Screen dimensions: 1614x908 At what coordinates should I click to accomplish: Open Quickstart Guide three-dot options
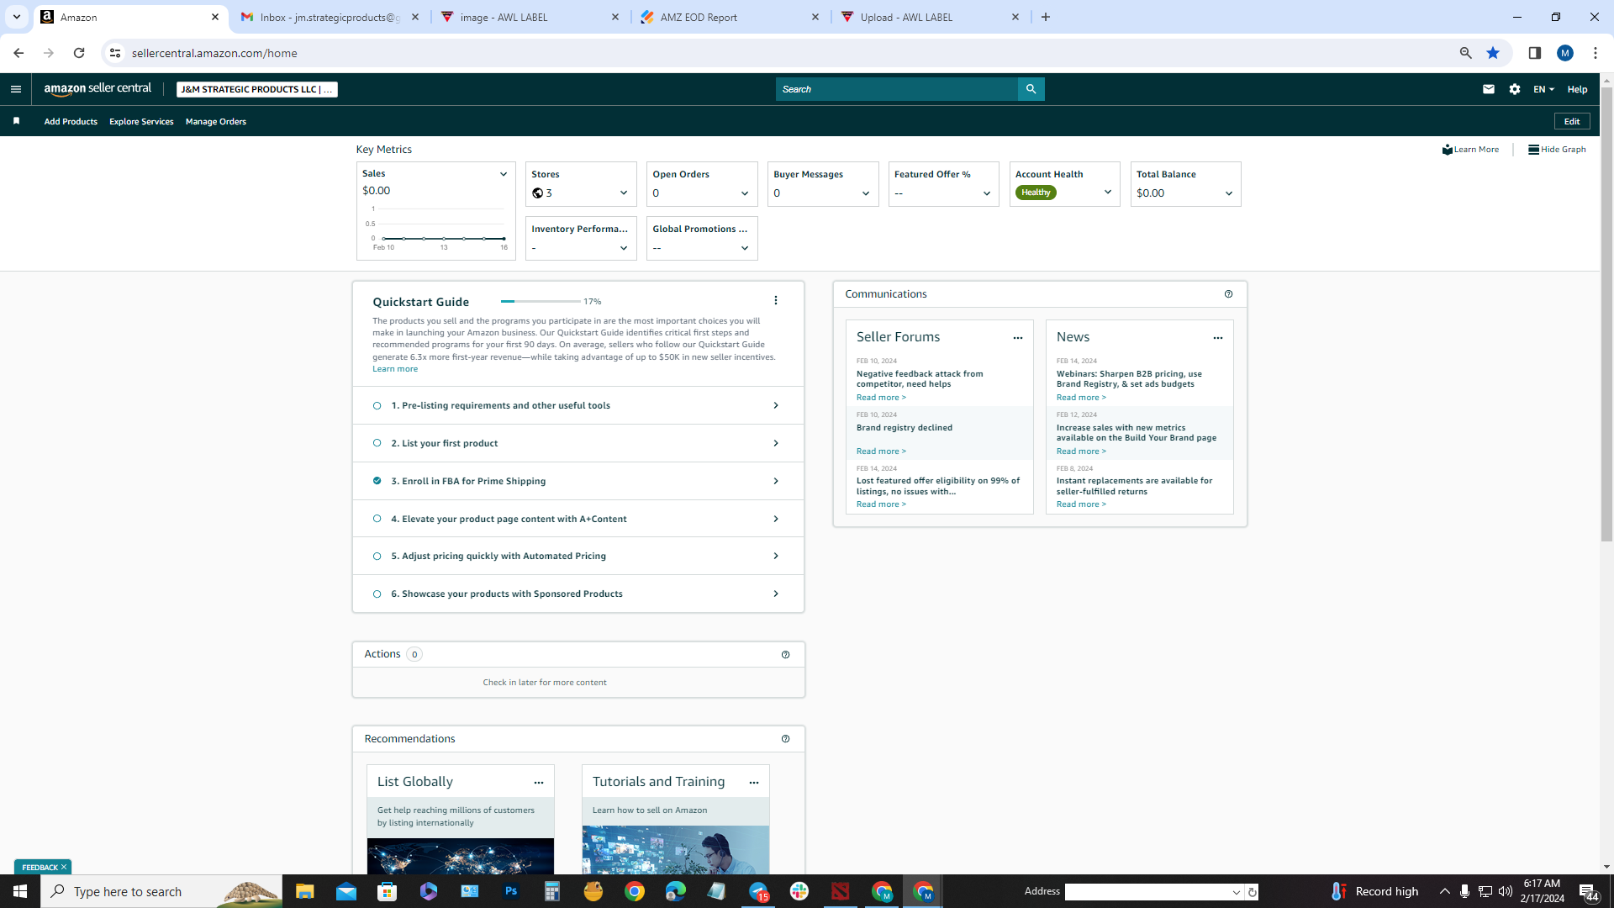point(775,300)
